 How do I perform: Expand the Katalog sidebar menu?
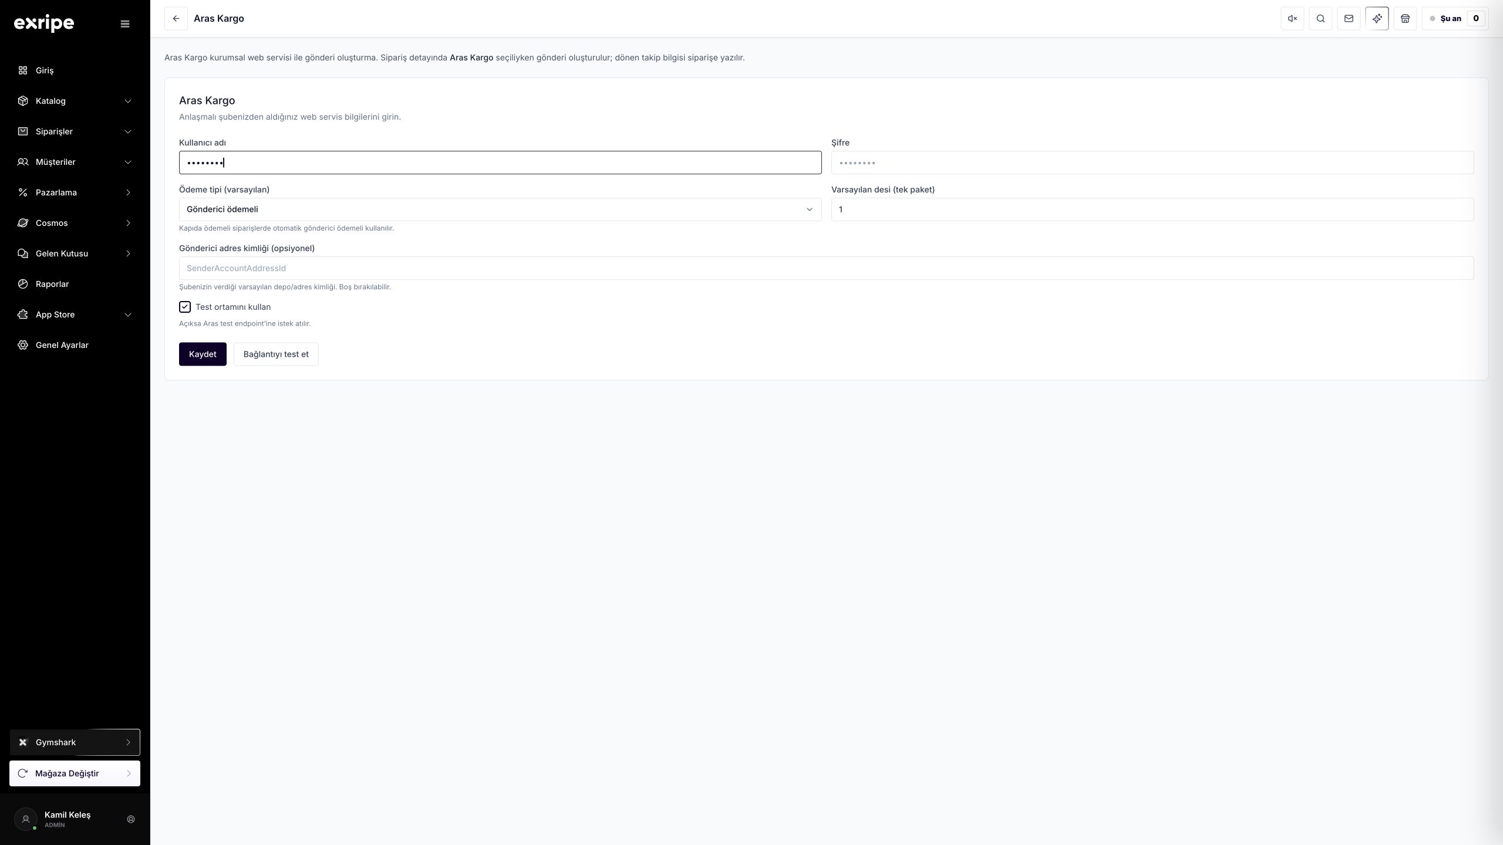point(75,101)
